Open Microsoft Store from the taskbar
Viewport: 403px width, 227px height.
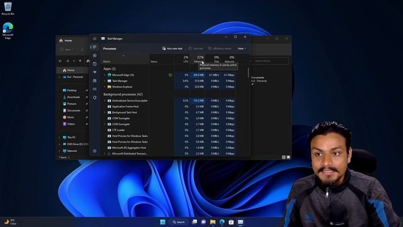pyautogui.click(x=231, y=222)
